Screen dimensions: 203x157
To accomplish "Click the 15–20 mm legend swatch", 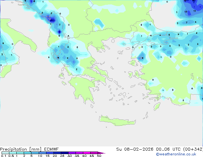I will point(50,153).
